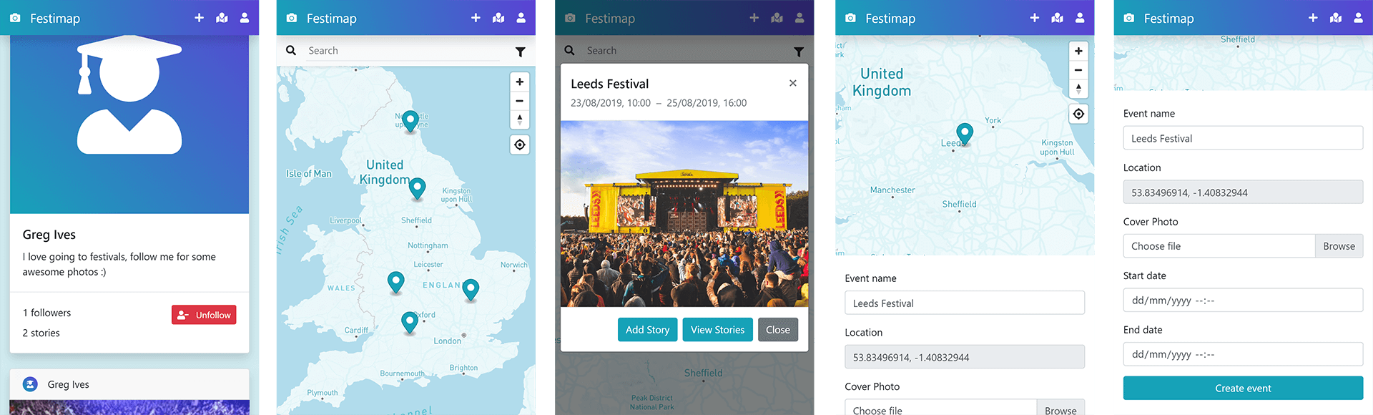Viewport: 1373px width, 415px height.
Task: Click the Leeds Festival popup title
Action: (x=609, y=84)
